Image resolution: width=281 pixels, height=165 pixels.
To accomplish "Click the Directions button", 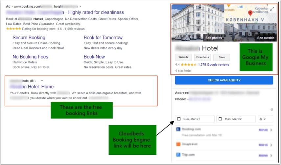I will point(202,57).
